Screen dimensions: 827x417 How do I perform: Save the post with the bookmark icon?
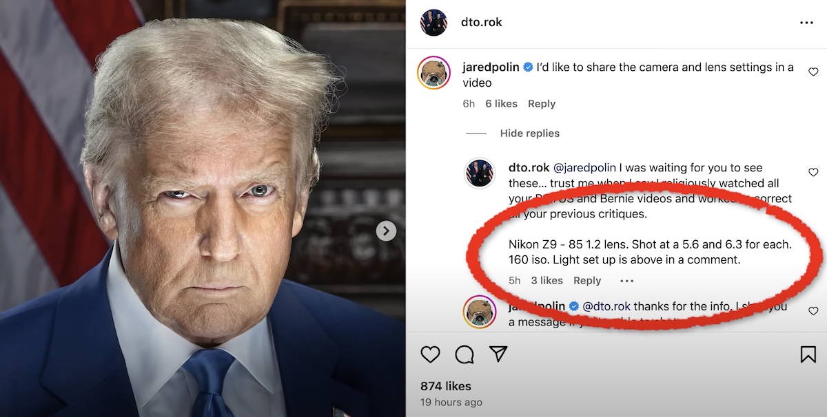[808, 354]
